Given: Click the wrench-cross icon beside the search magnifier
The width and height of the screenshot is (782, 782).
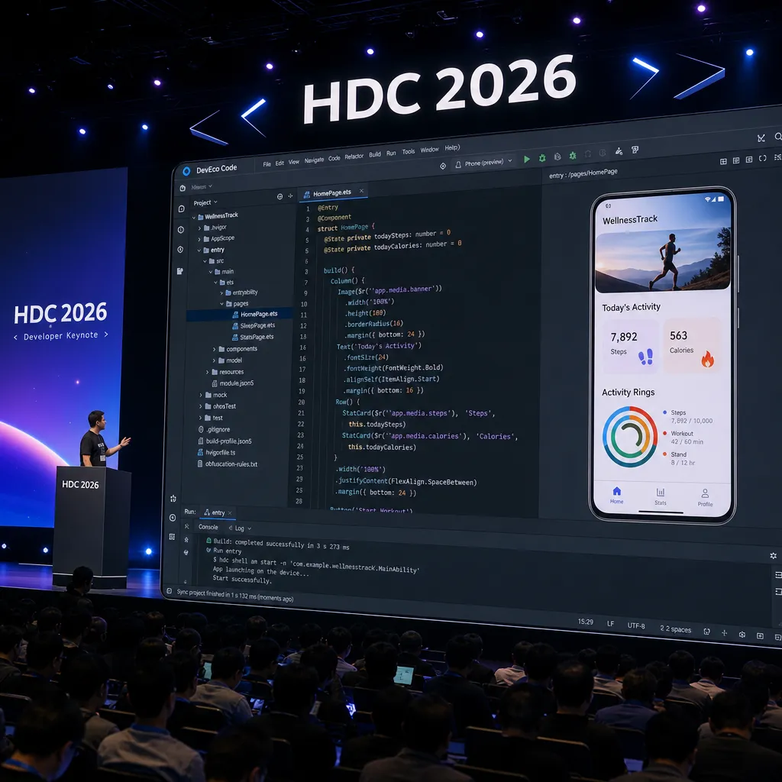Looking at the screenshot, I should coord(761,138).
